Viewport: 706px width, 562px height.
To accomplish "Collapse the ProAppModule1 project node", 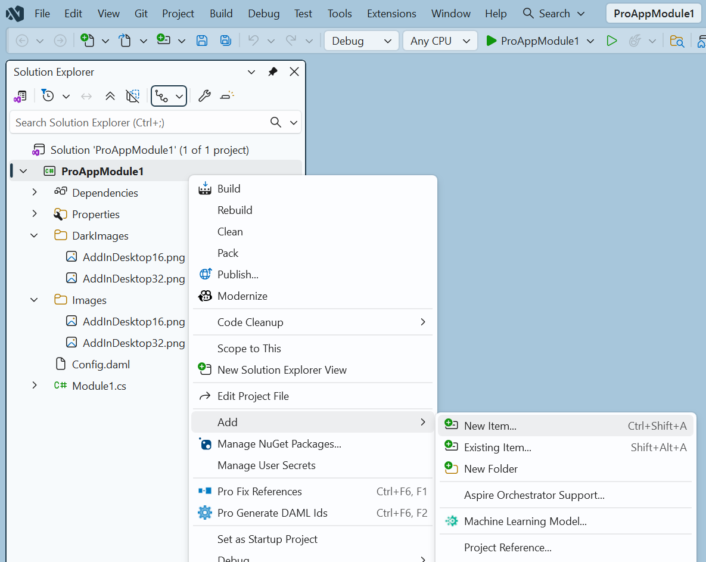I will point(23,171).
